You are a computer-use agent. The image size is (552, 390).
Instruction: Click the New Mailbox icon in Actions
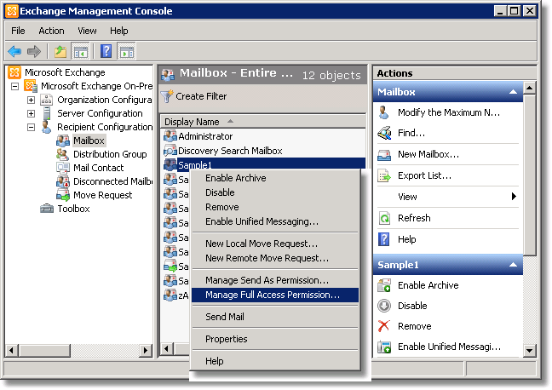coord(384,154)
